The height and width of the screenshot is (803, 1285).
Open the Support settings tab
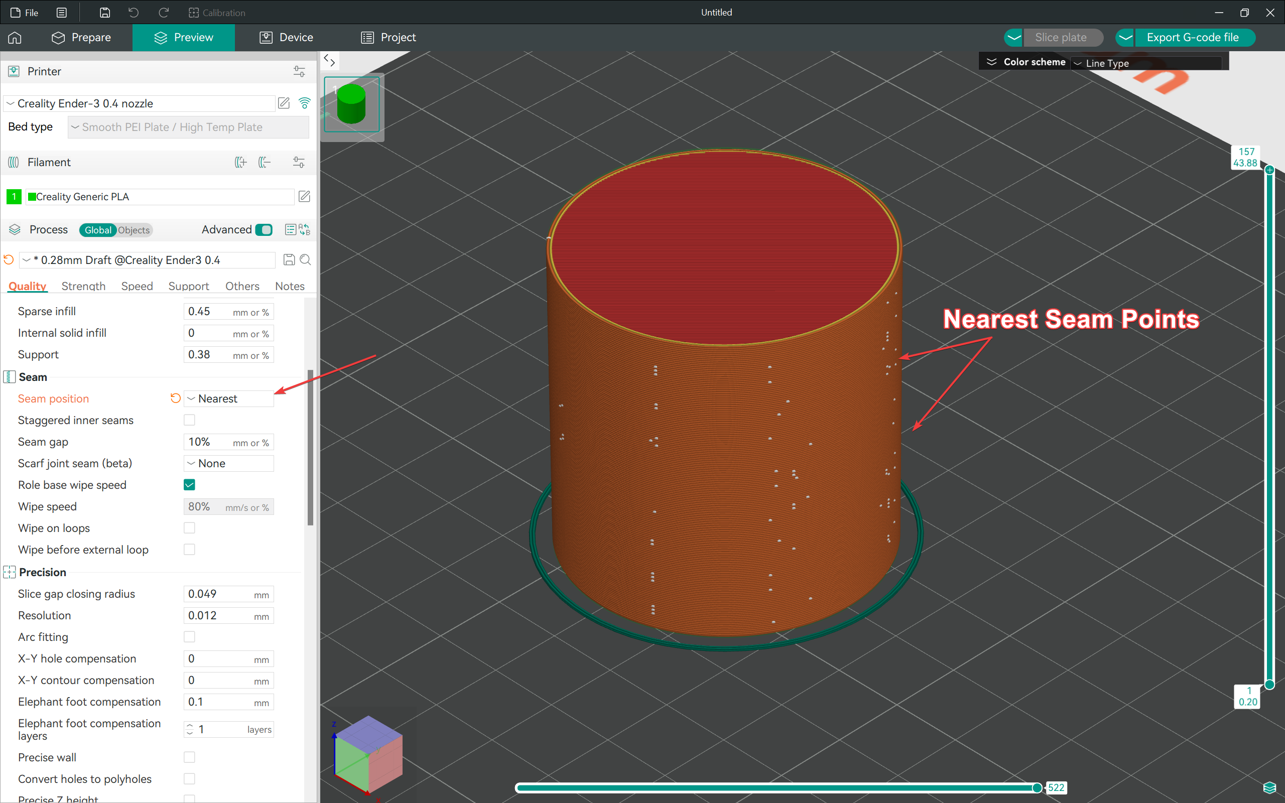(189, 286)
